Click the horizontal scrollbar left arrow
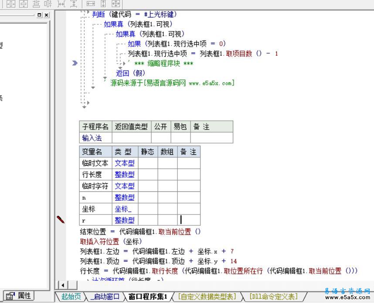The width and height of the screenshot is (374, 303). [x=63, y=285]
